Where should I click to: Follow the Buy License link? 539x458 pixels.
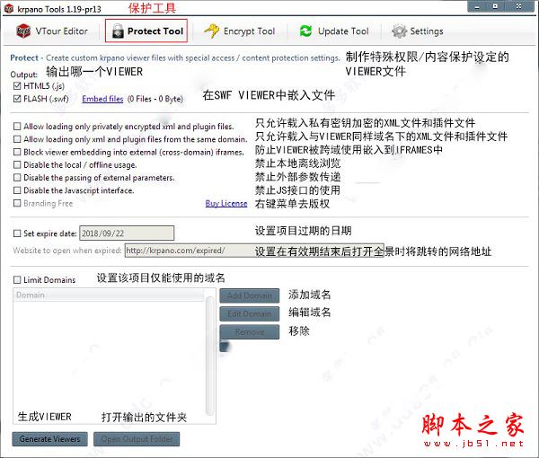(x=226, y=203)
